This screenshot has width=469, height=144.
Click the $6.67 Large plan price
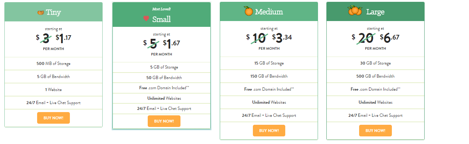tap(390, 37)
